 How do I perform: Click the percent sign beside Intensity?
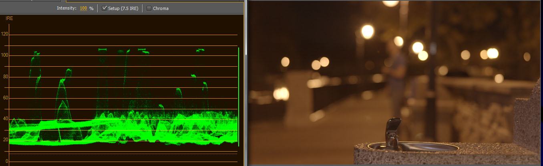91,8
